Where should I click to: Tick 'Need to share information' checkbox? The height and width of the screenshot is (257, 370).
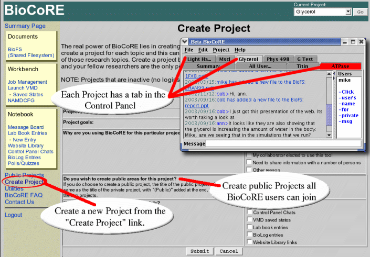pos(249,162)
